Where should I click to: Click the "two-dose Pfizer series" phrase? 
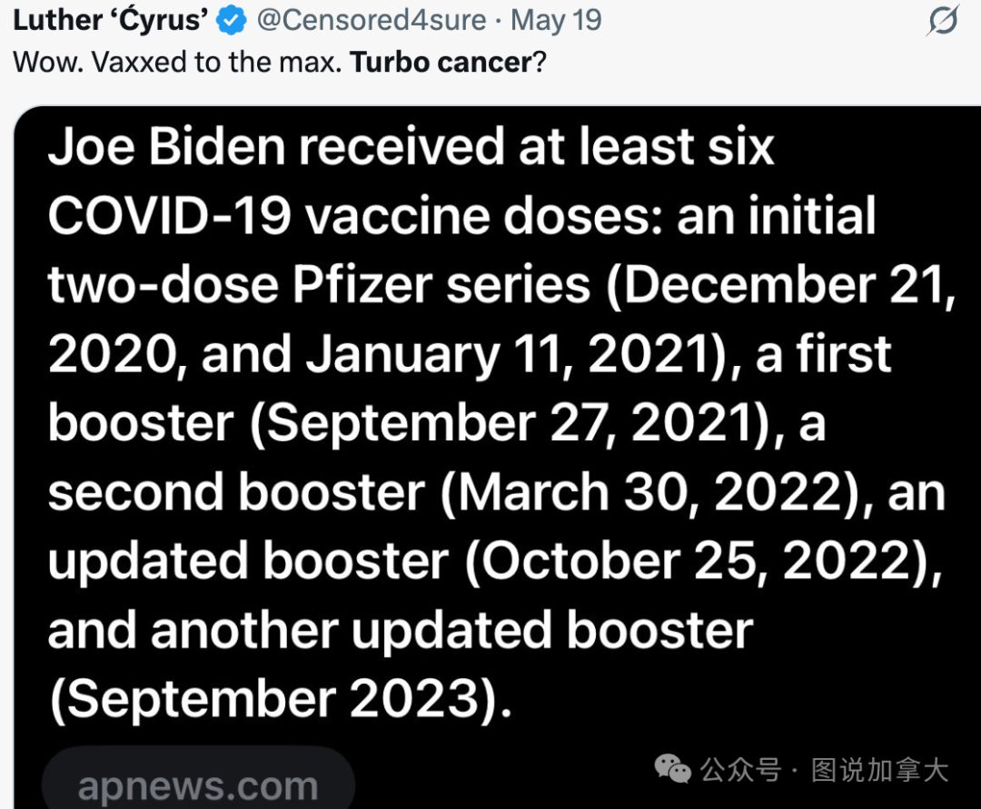tap(318, 285)
